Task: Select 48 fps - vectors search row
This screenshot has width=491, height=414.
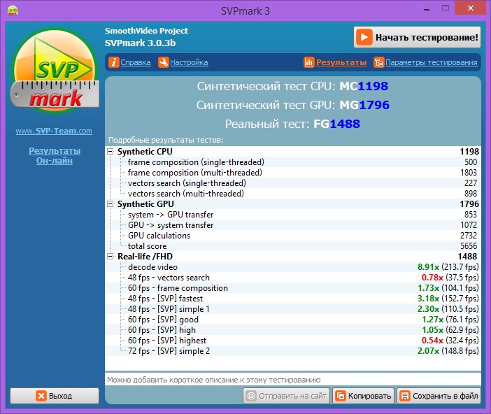Action: coord(293,278)
